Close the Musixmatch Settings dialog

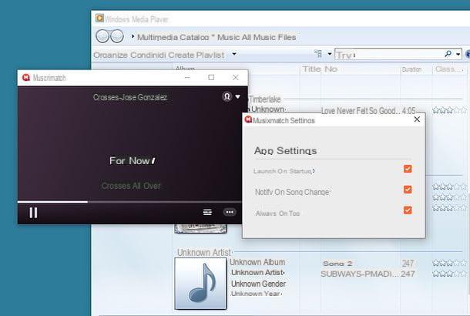417,119
